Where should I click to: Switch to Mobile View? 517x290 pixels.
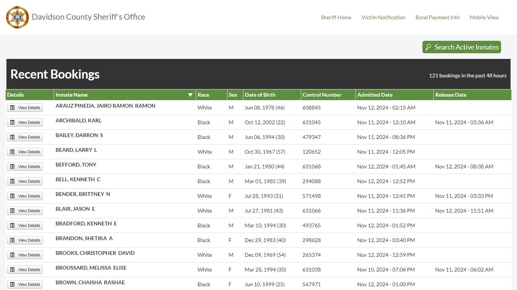point(484,17)
